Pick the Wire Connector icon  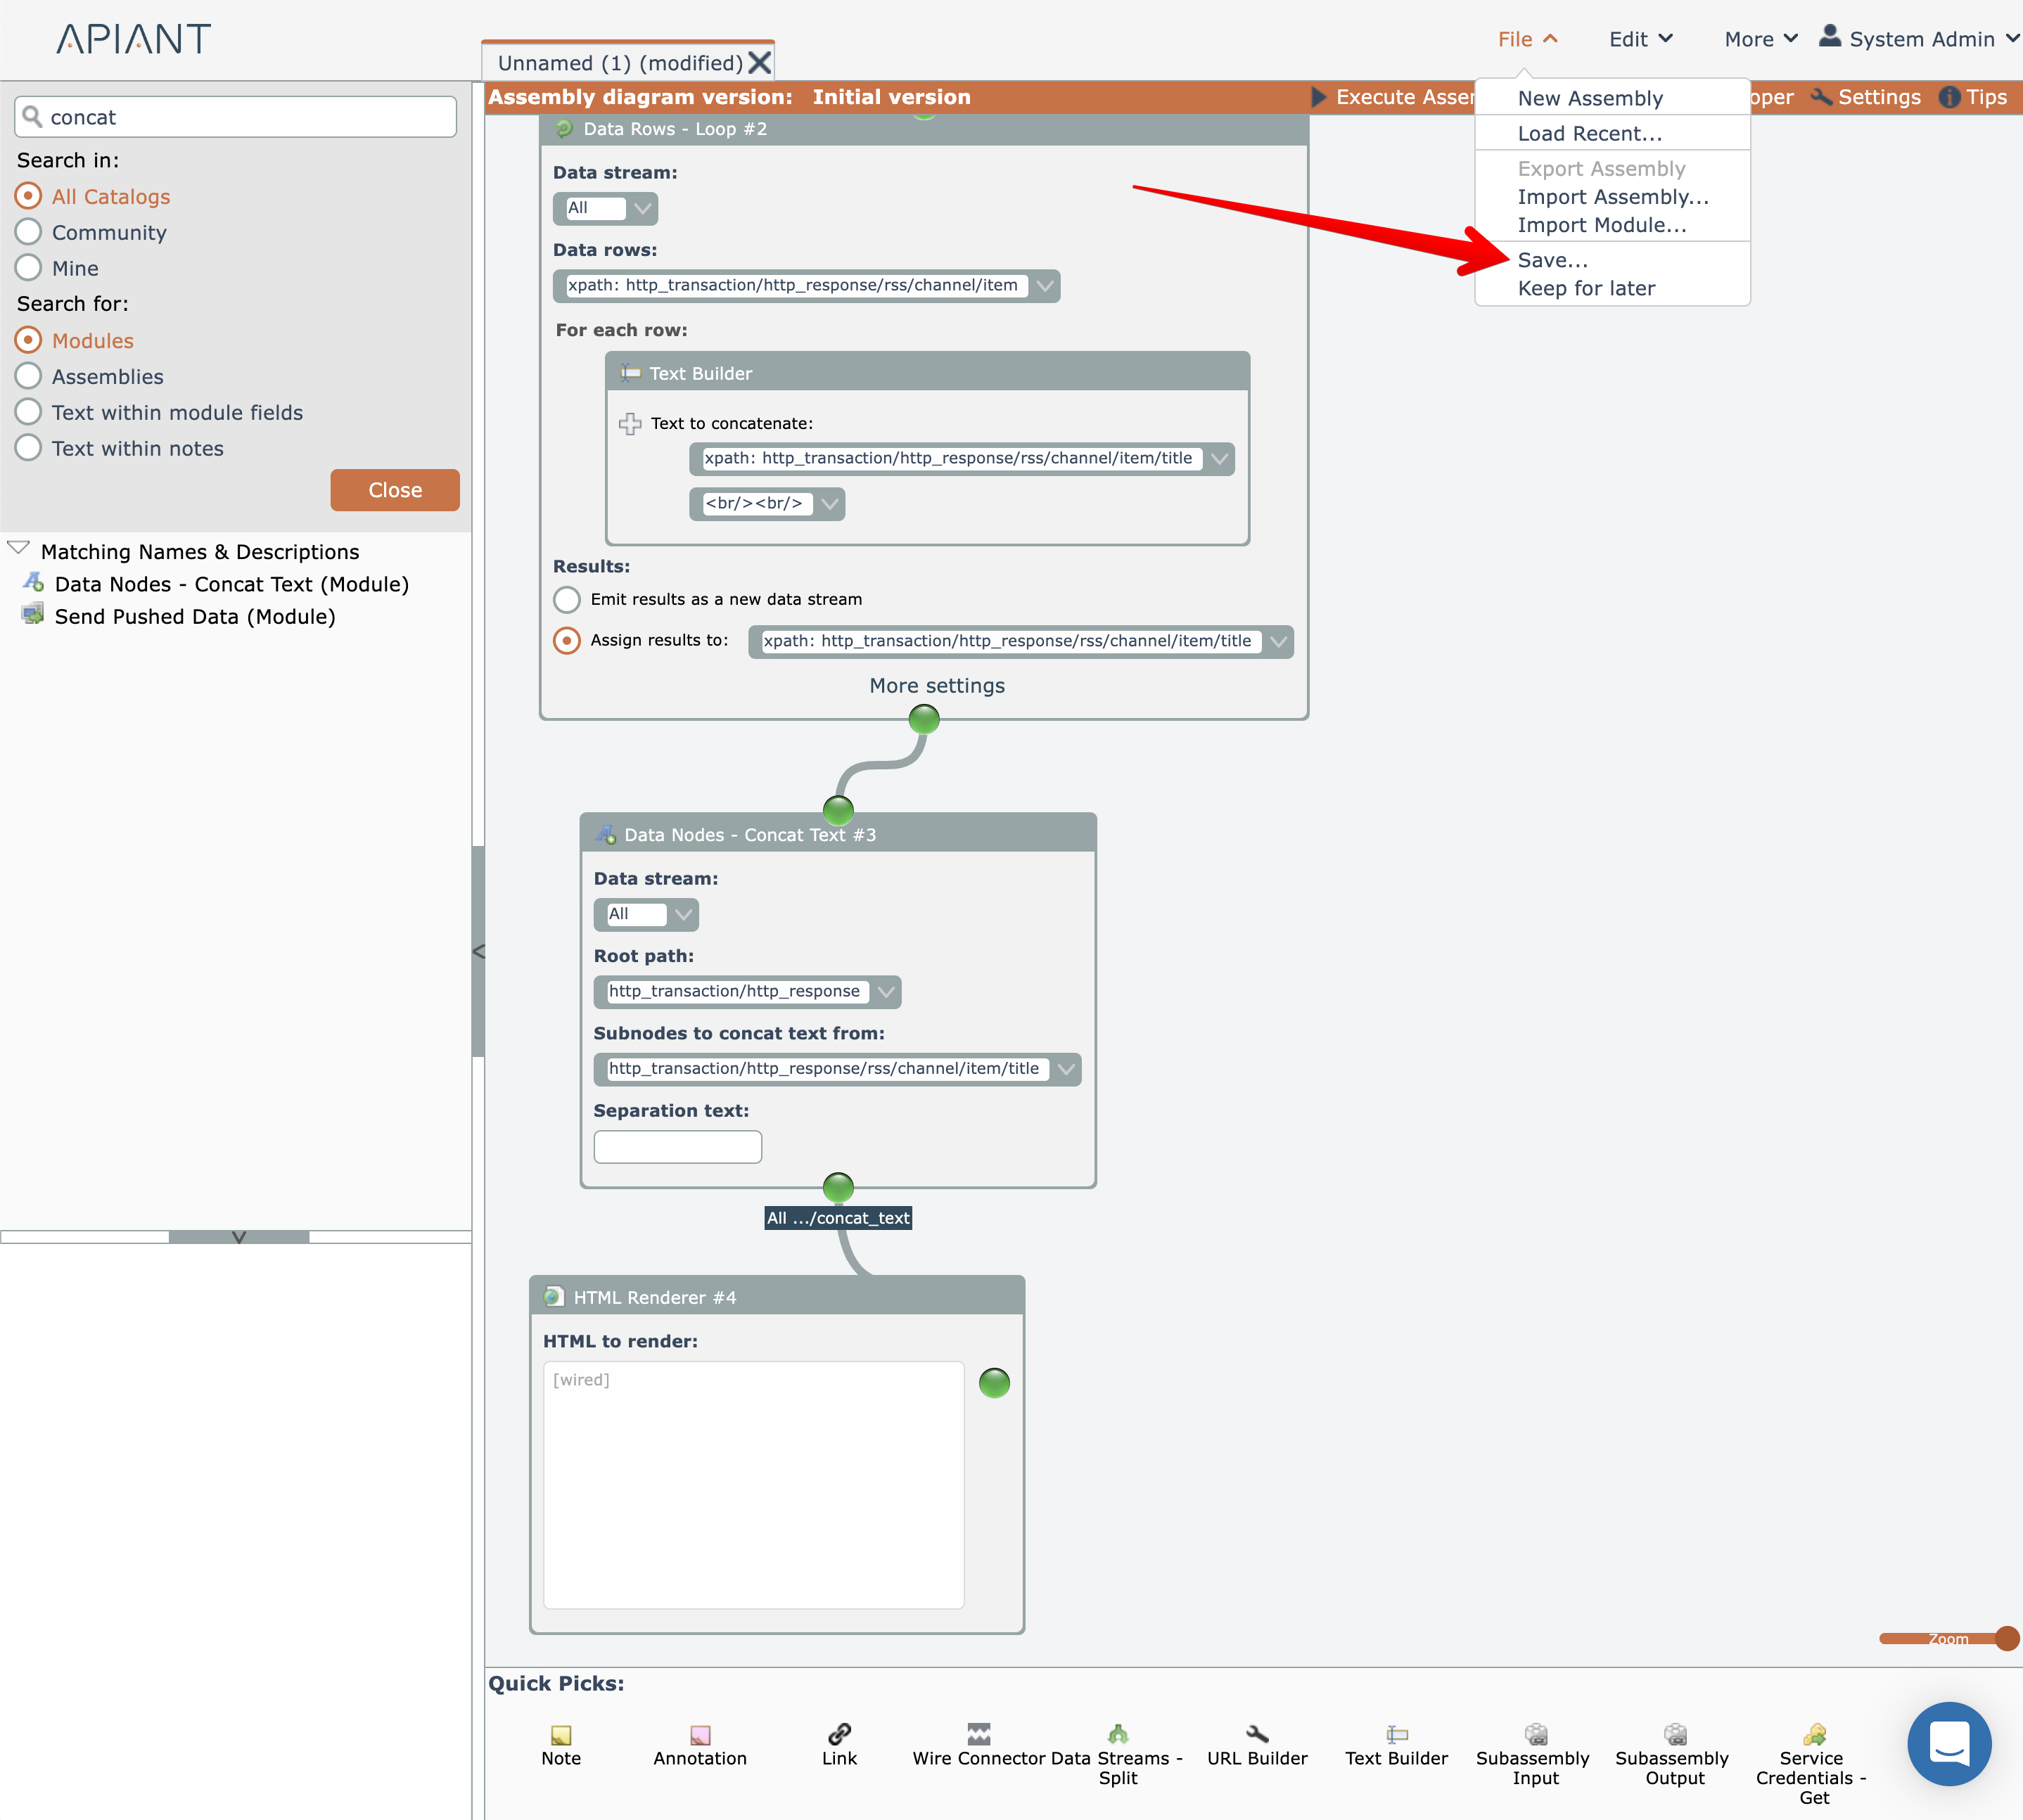pos(978,1733)
